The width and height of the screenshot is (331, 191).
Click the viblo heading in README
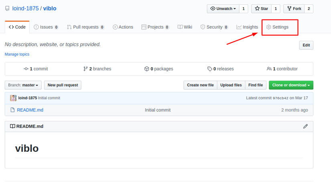[x=27, y=149]
